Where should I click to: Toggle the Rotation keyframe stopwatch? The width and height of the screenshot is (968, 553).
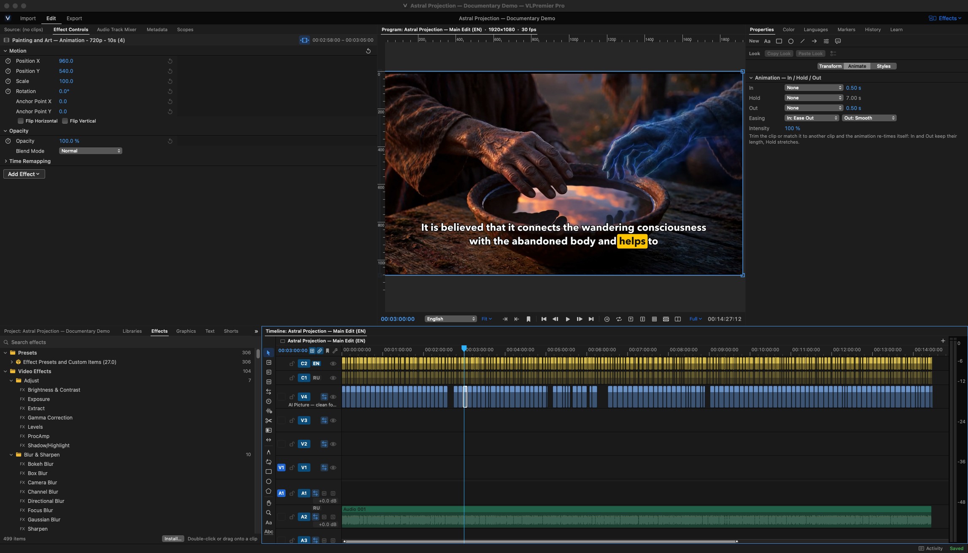pos(8,91)
